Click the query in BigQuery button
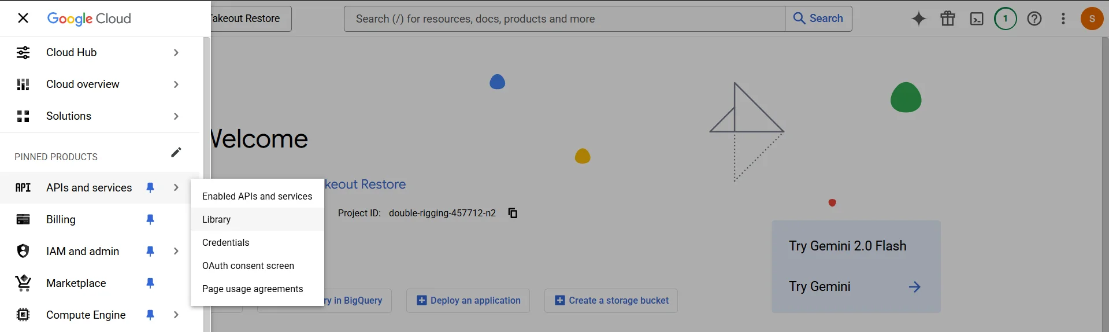 (358, 301)
